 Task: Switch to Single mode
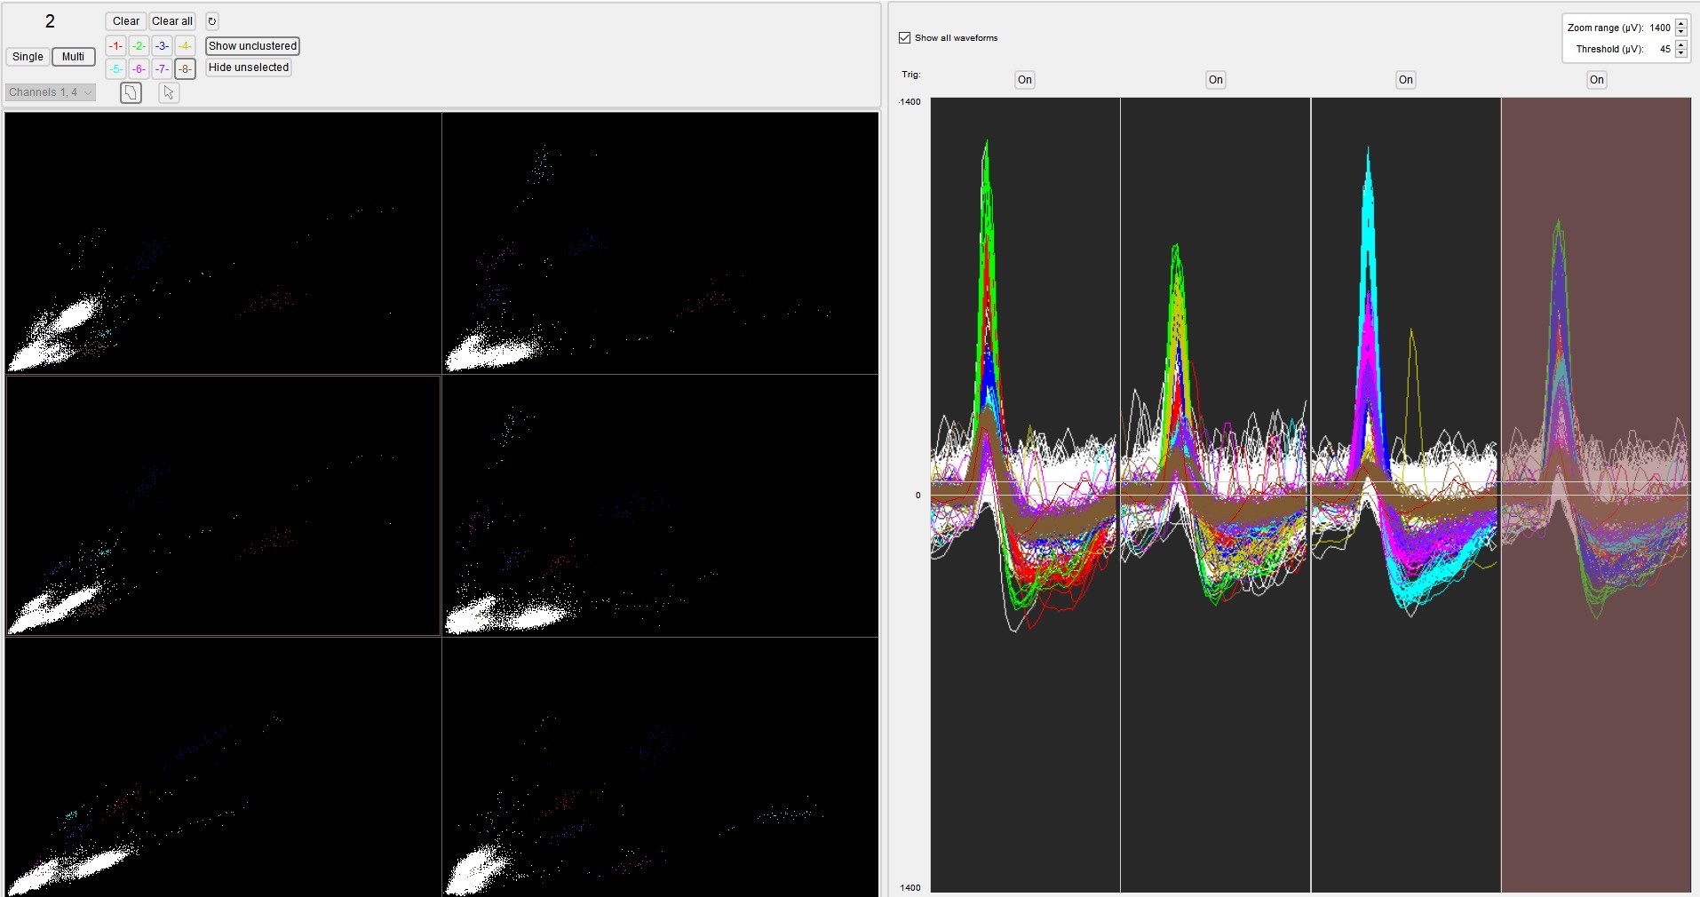pyautogui.click(x=28, y=57)
